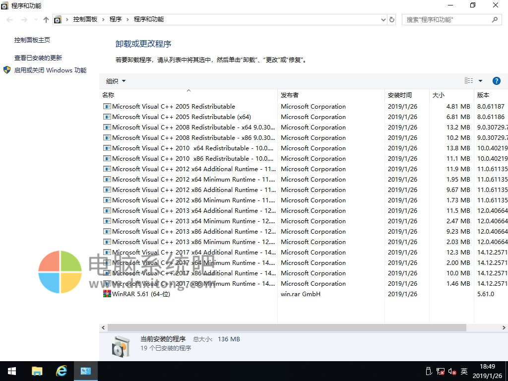Open Internet Explorer from the taskbar
The height and width of the screenshot is (381, 508).
click(61, 371)
